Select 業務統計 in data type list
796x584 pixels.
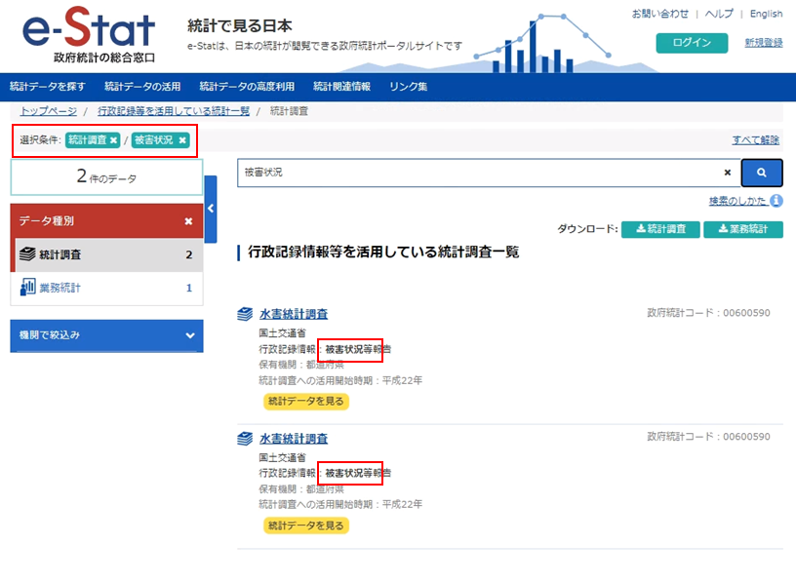click(x=60, y=288)
